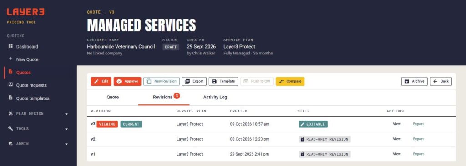Click '08 Oct 2026 12:23 pm' date
466x166 pixels.
coord(250,139)
